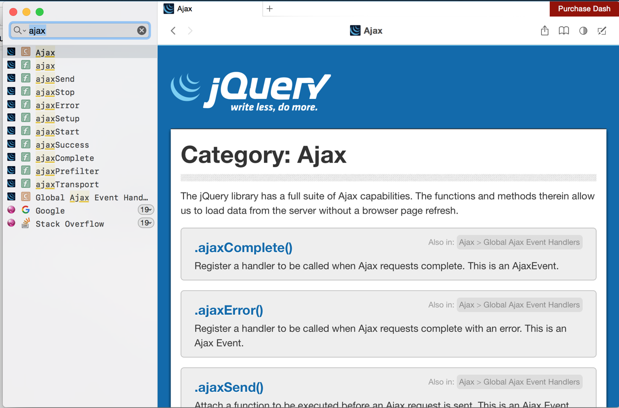The width and height of the screenshot is (619, 408).
Task: Open the .ajaxSend() documentation link
Action: (228, 387)
